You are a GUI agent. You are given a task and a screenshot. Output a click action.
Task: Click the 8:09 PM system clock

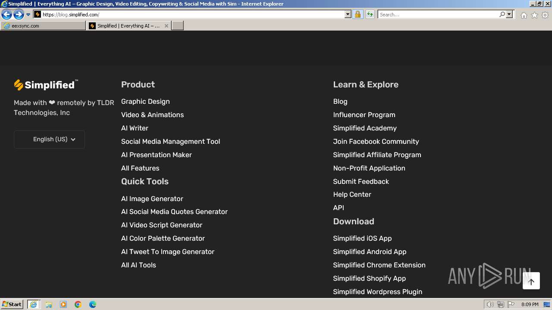[530, 304]
